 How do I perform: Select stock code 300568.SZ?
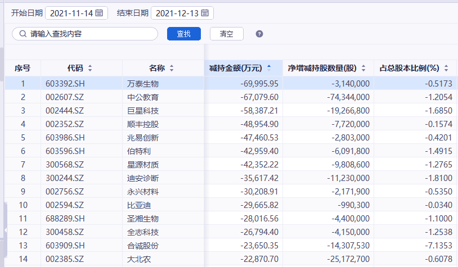[65, 165]
